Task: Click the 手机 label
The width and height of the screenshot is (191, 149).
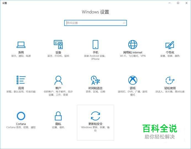Action: [95, 52]
